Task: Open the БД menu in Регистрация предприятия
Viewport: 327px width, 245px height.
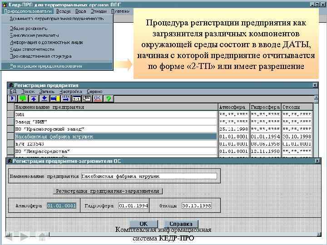Action: [13, 92]
